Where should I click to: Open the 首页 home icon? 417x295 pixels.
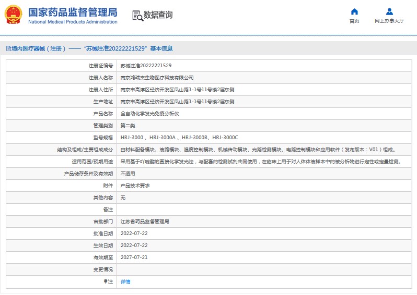(x=354, y=11)
